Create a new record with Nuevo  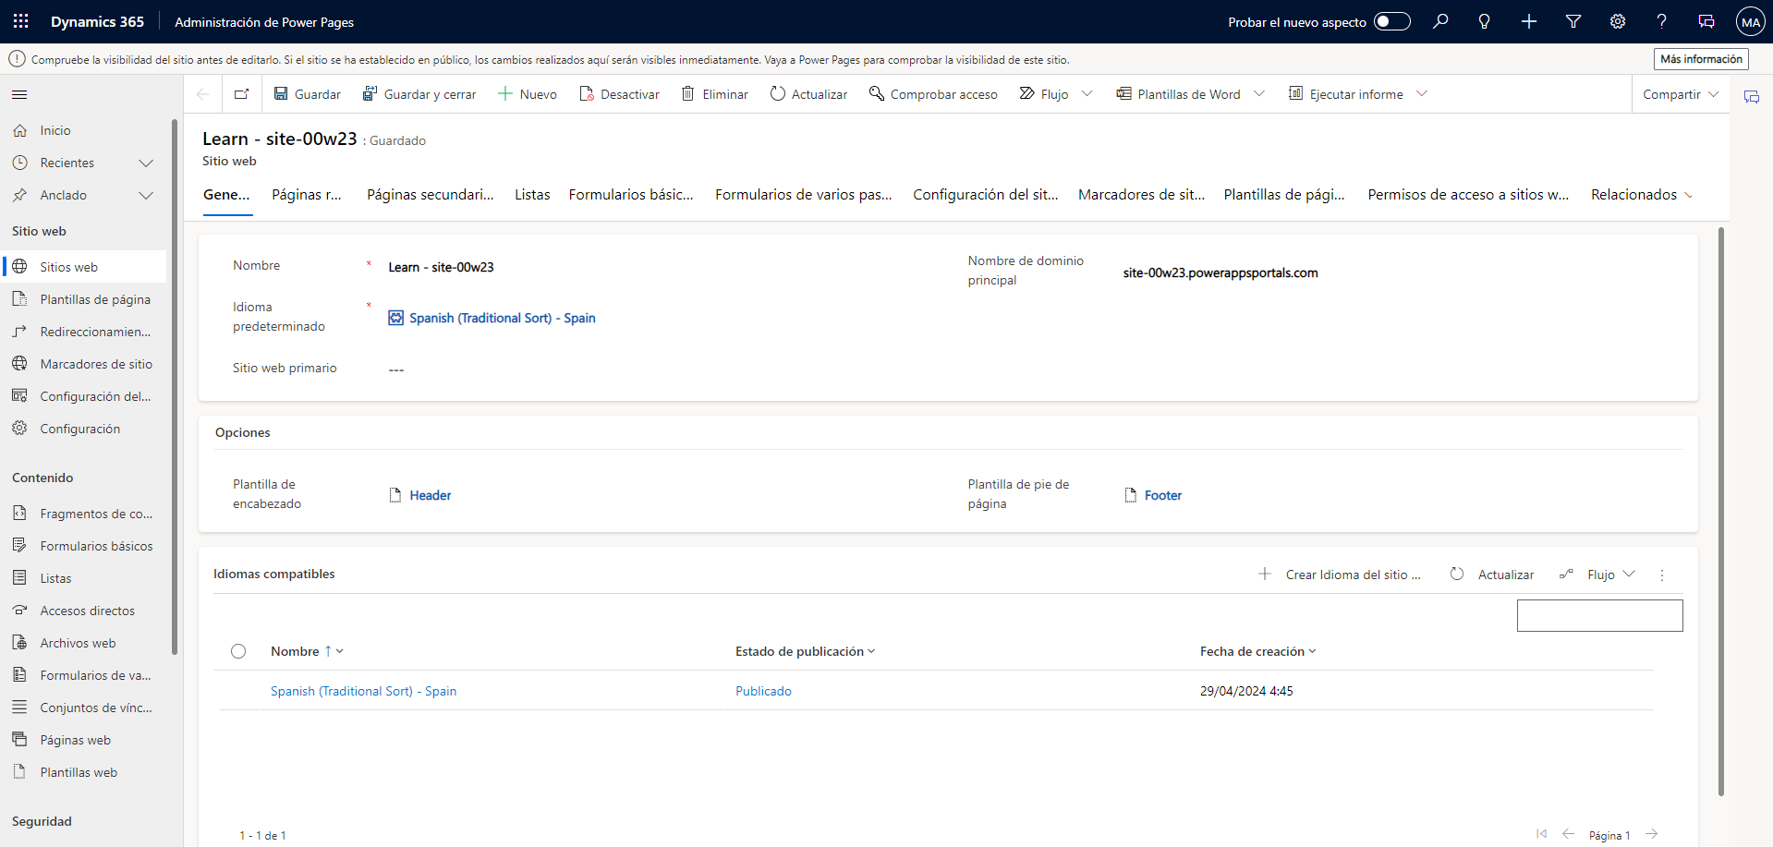pos(528,94)
